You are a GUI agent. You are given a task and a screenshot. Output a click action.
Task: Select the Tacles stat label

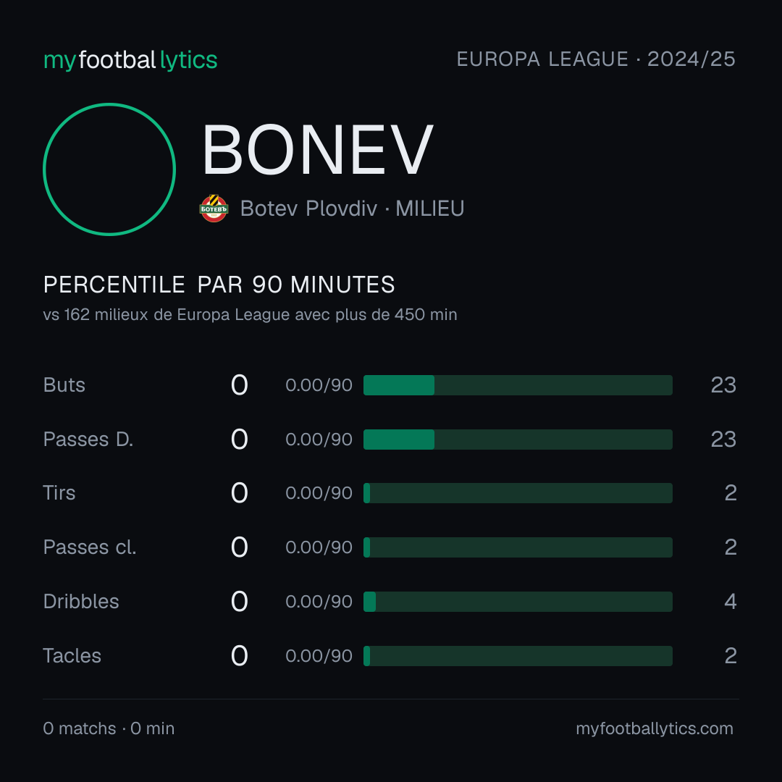72,656
